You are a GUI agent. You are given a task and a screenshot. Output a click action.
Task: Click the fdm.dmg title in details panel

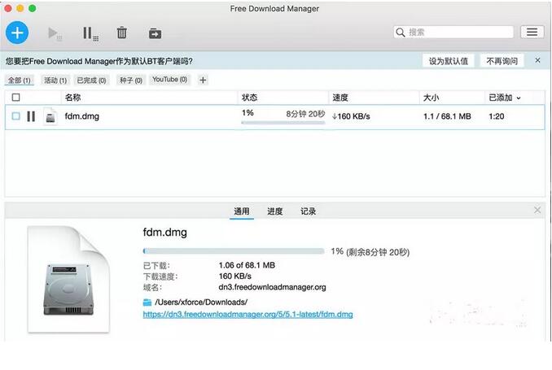164,232
